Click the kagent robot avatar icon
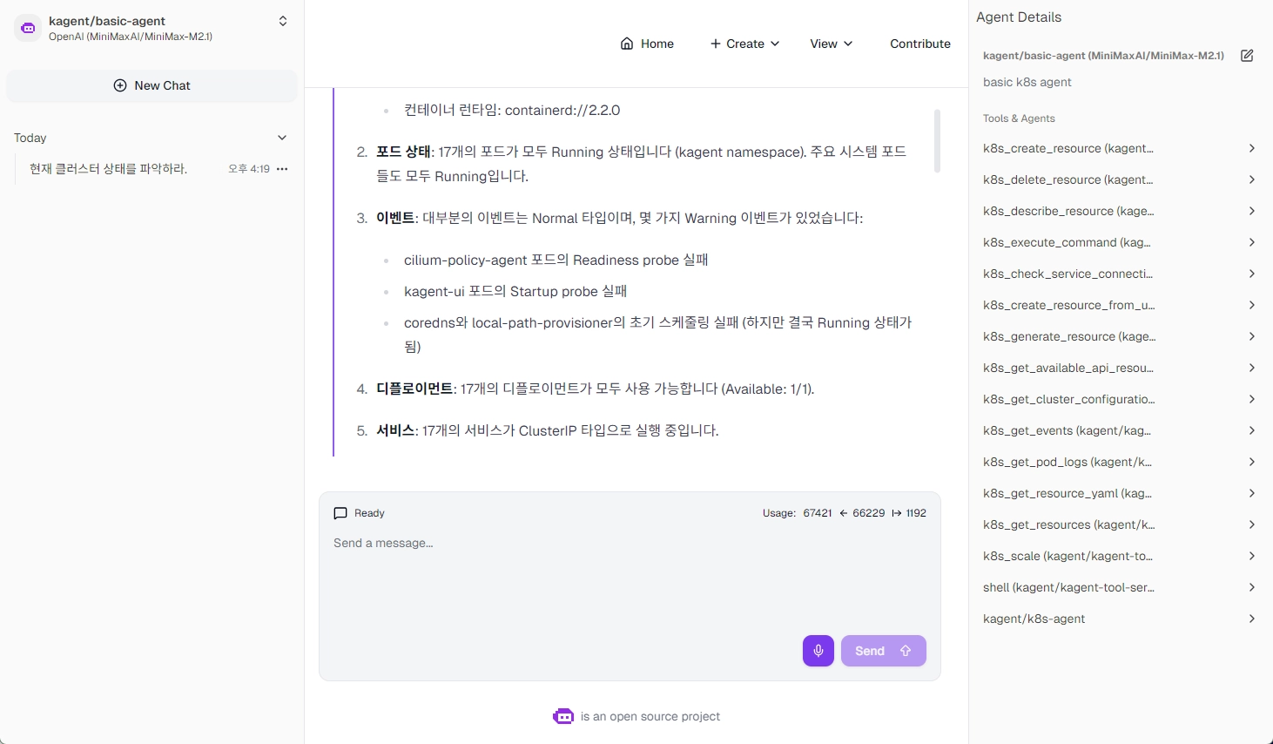The width and height of the screenshot is (1273, 744). point(28,28)
